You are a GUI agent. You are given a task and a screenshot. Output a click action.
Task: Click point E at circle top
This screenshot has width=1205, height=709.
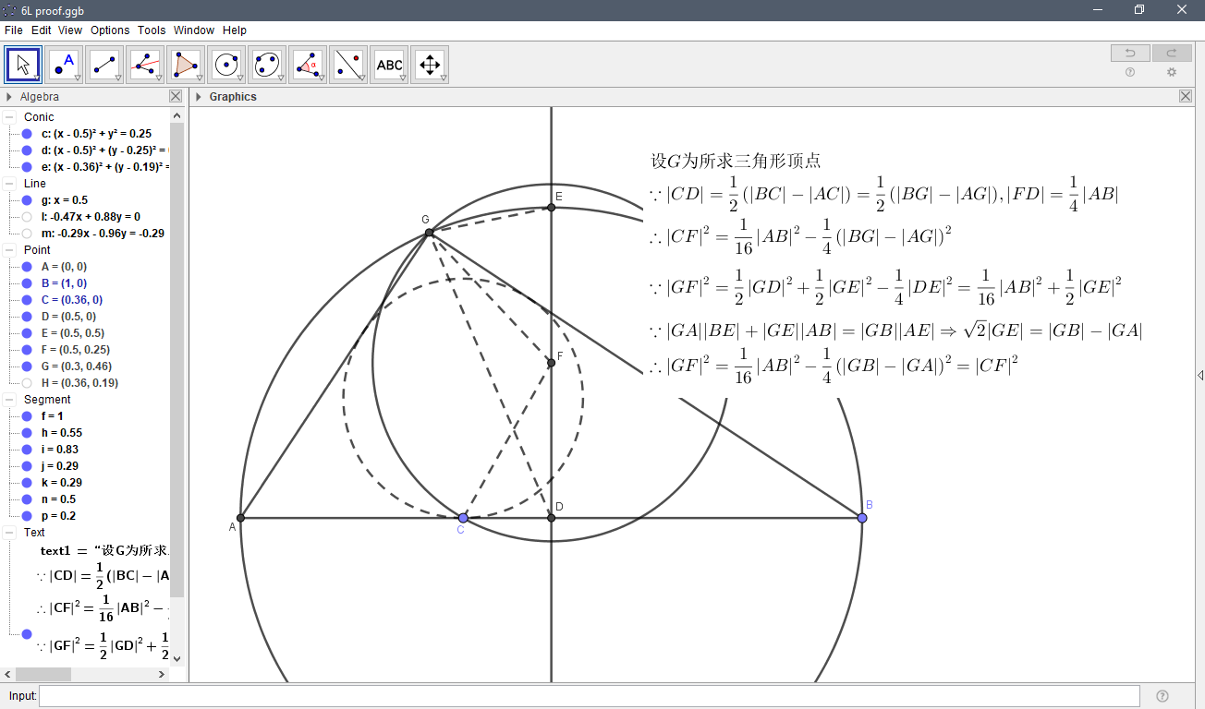coord(552,208)
